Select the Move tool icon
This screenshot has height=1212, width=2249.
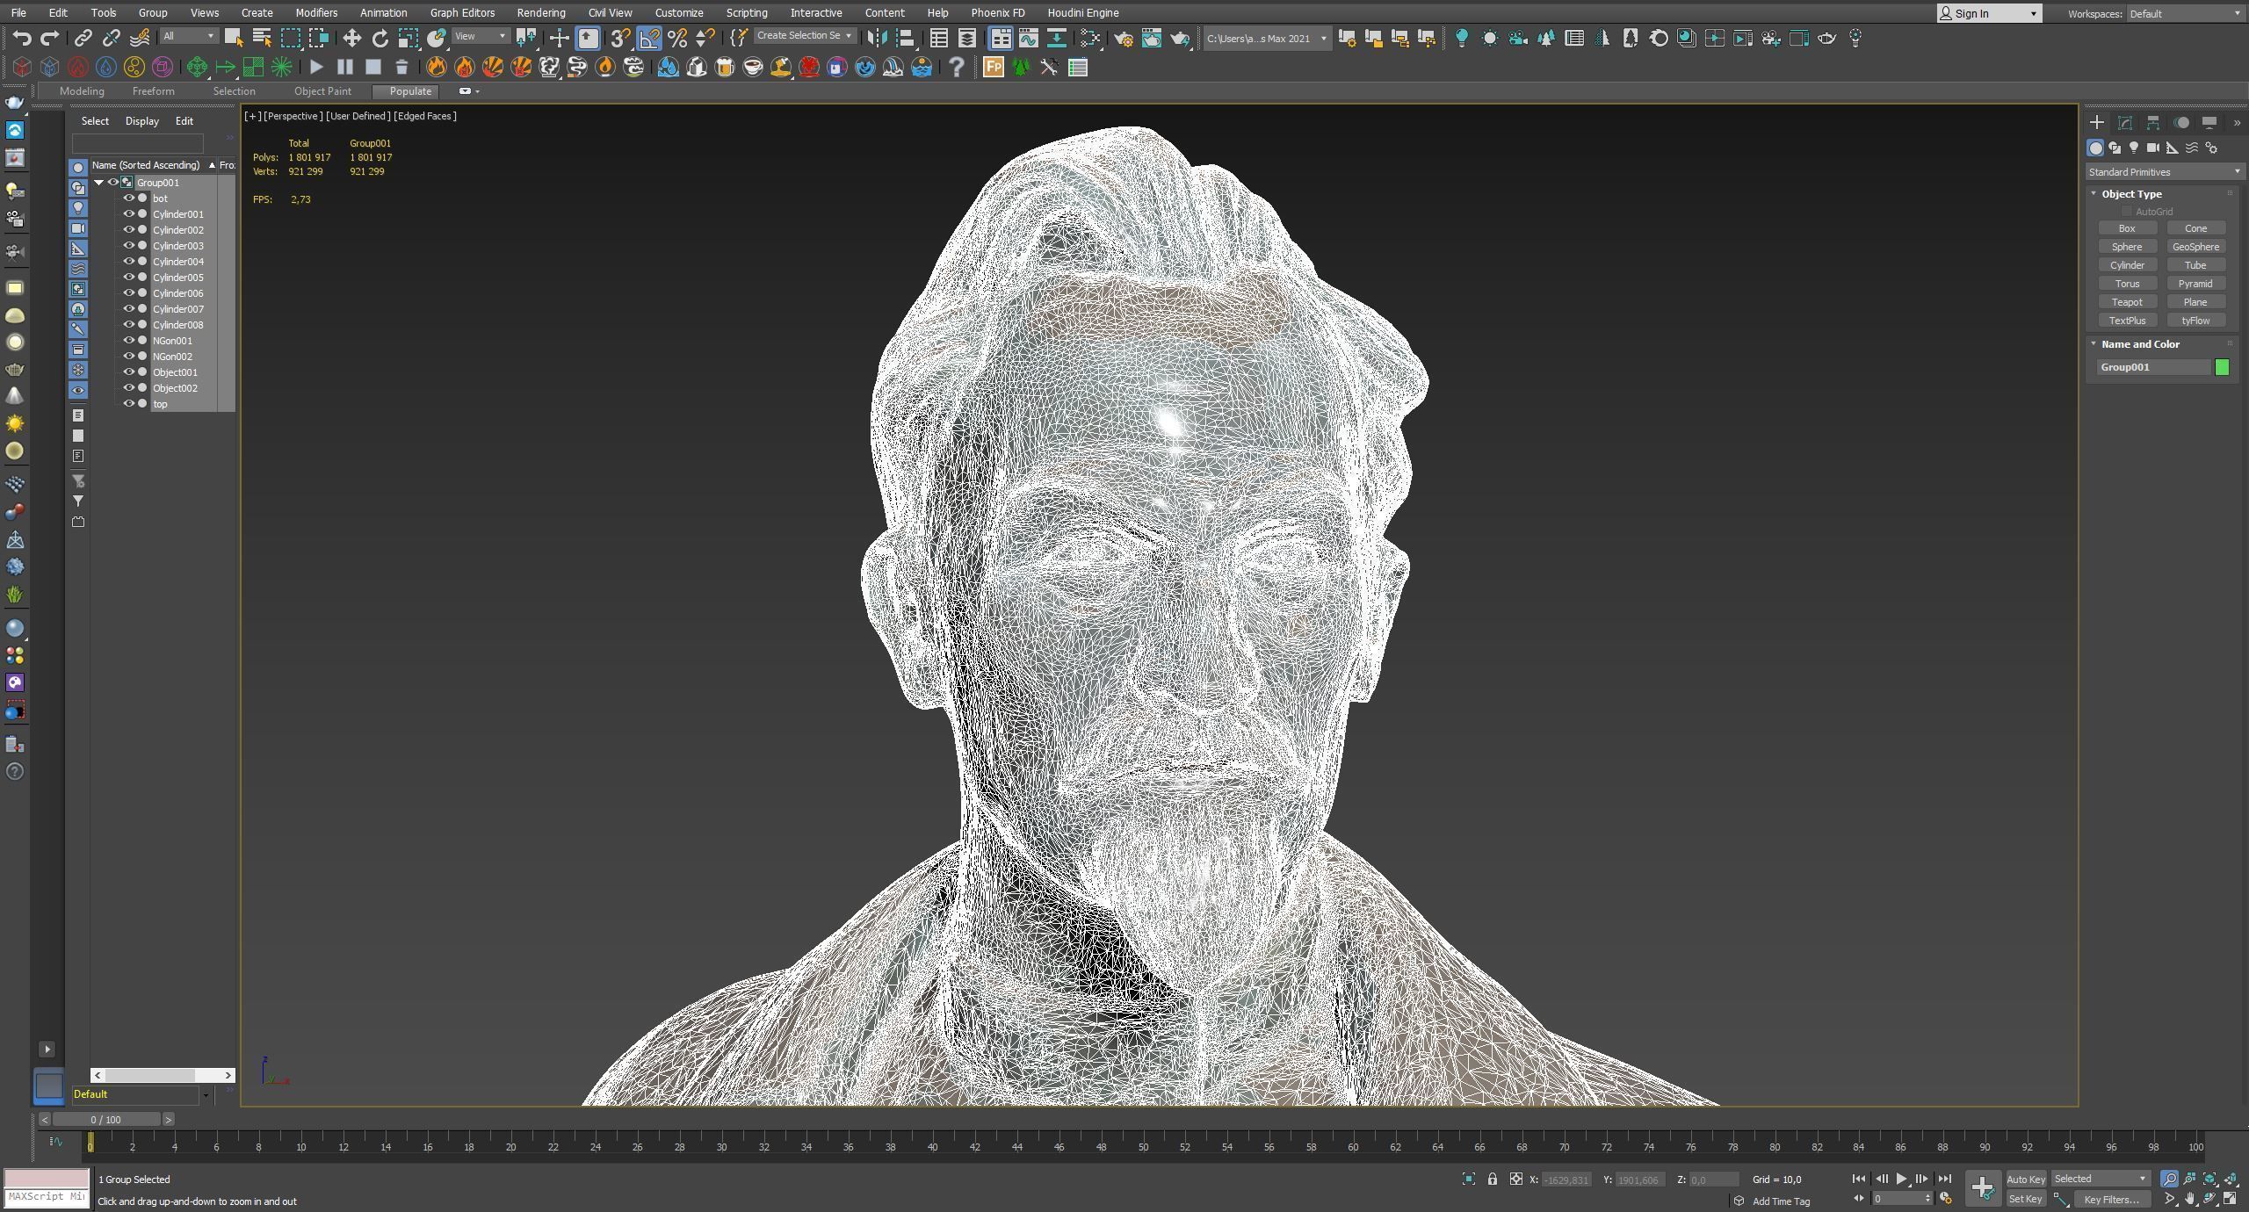pyautogui.click(x=351, y=38)
